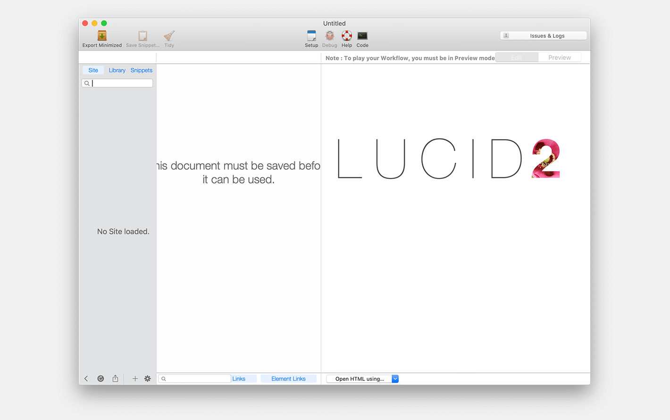This screenshot has height=420, width=670.
Task: Select the Site tab
Action: 93,70
